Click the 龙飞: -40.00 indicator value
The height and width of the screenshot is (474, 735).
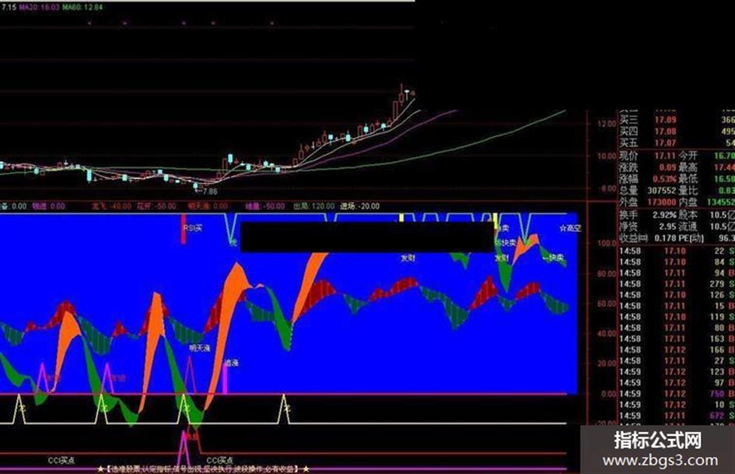pyautogui.click(x=111, y=206)
